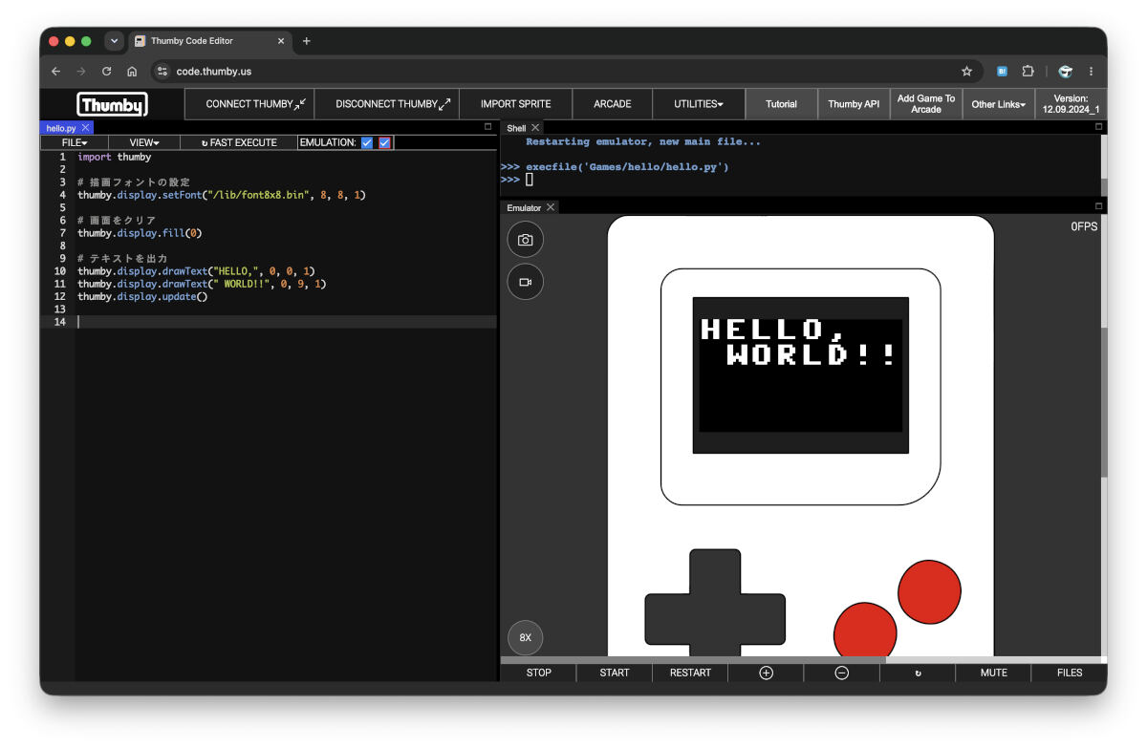Open the ARCADE button
The image size is (1147, 748).
[x=613, y=104]
